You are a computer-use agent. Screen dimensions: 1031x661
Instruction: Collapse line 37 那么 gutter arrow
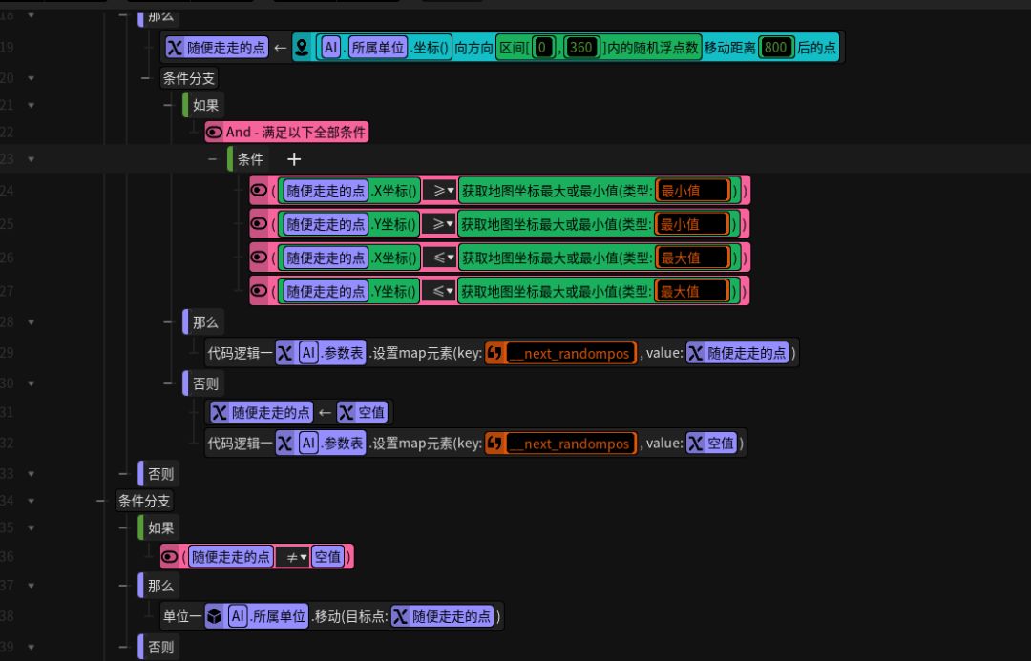point(31,586)
